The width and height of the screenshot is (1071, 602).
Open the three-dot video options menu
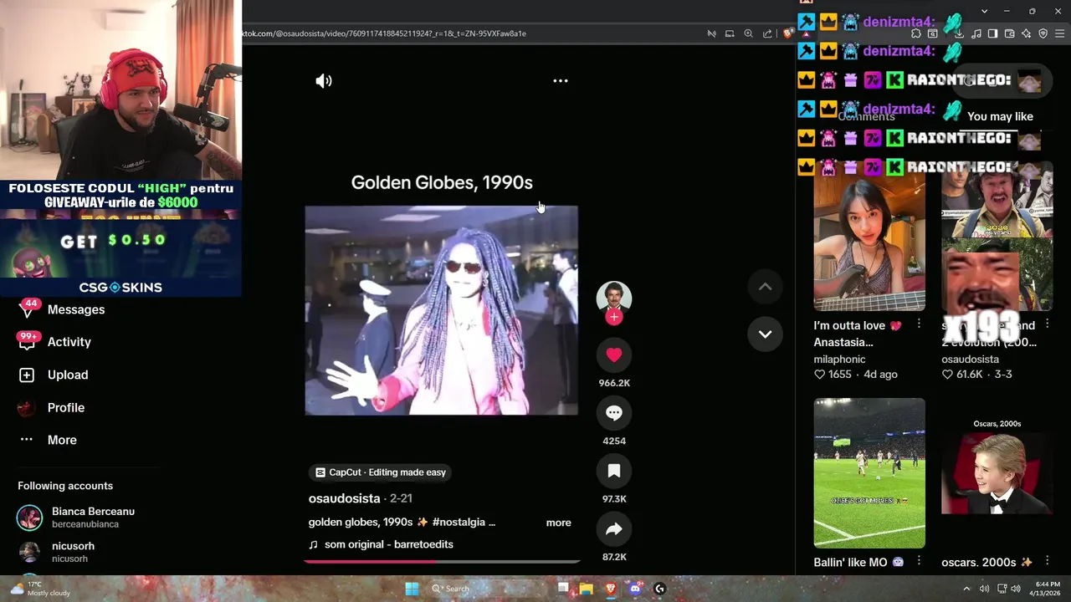(x=561, y=81)
